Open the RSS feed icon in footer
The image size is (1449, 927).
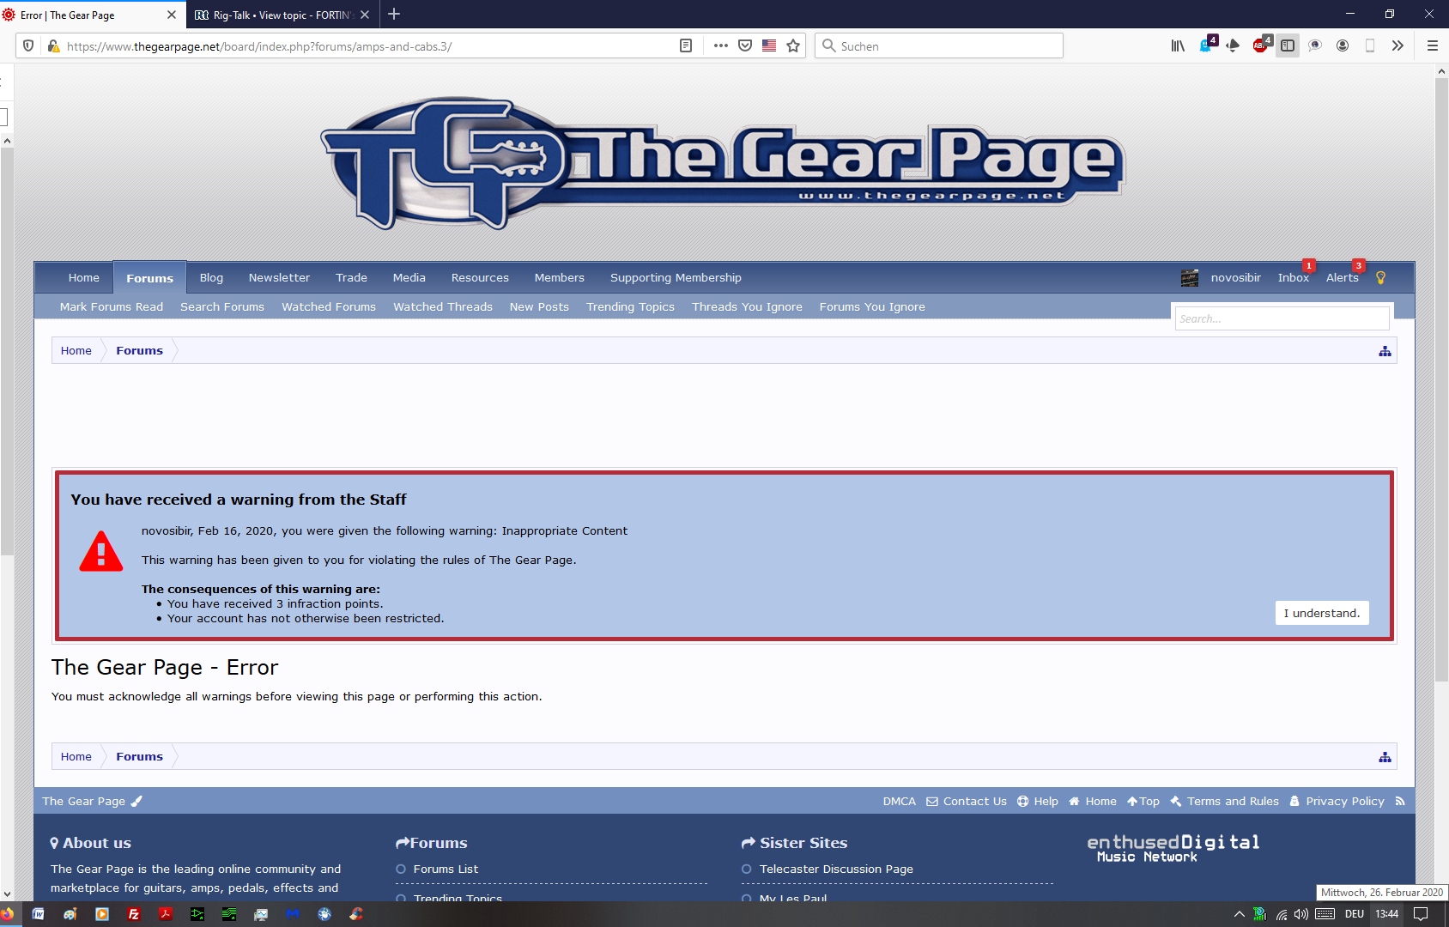pyautogui.click(x=1400, y=801)
